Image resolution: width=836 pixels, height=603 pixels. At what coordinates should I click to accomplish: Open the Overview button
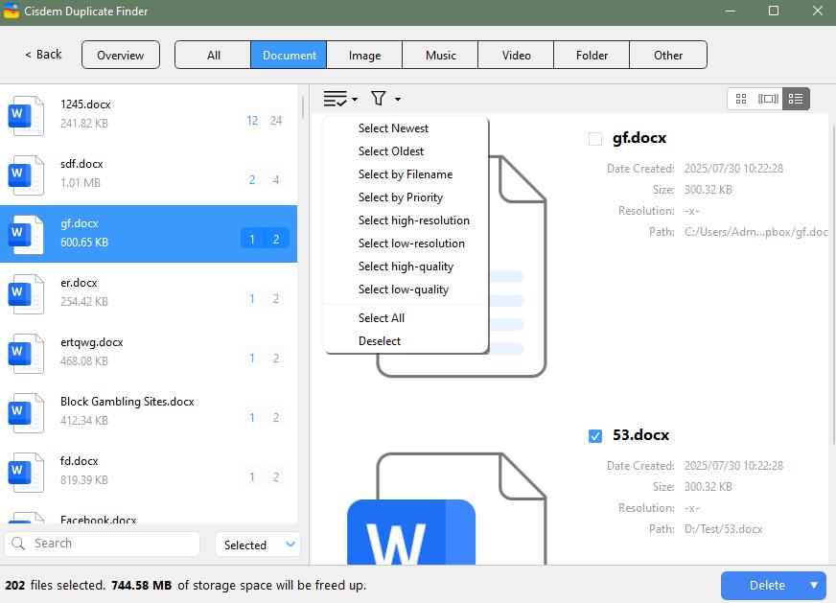point(121,55)
